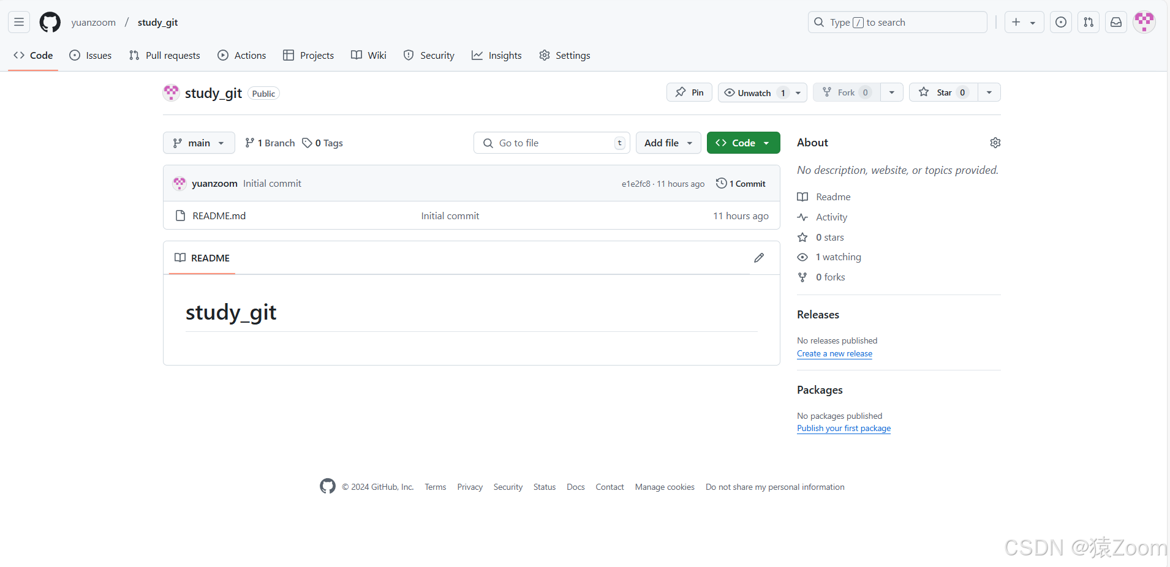Click the Create a new release link
Screen dimensions: 1170x567
tap(834, 353)
